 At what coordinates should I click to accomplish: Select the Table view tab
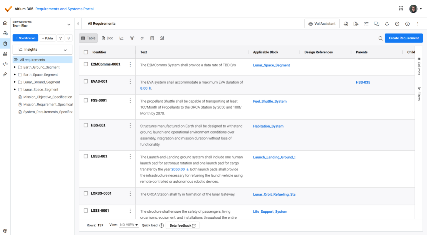pyautogui.click(x=88, y=38)
